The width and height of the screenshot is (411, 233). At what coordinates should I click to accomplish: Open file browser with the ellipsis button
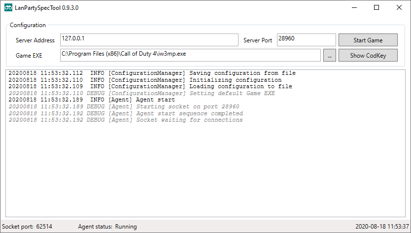329,56
